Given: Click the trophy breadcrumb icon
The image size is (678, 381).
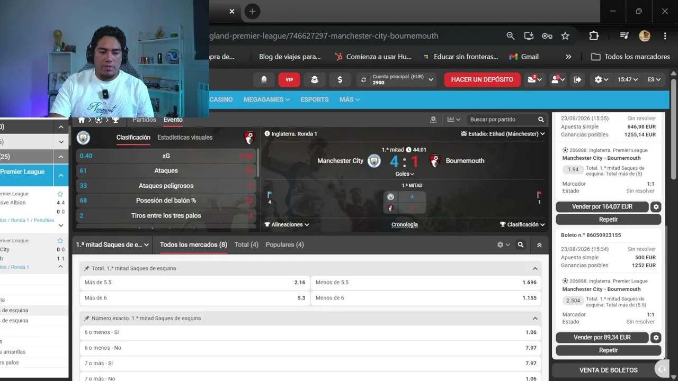Looking at the screenshot, I should click(115, 120).
